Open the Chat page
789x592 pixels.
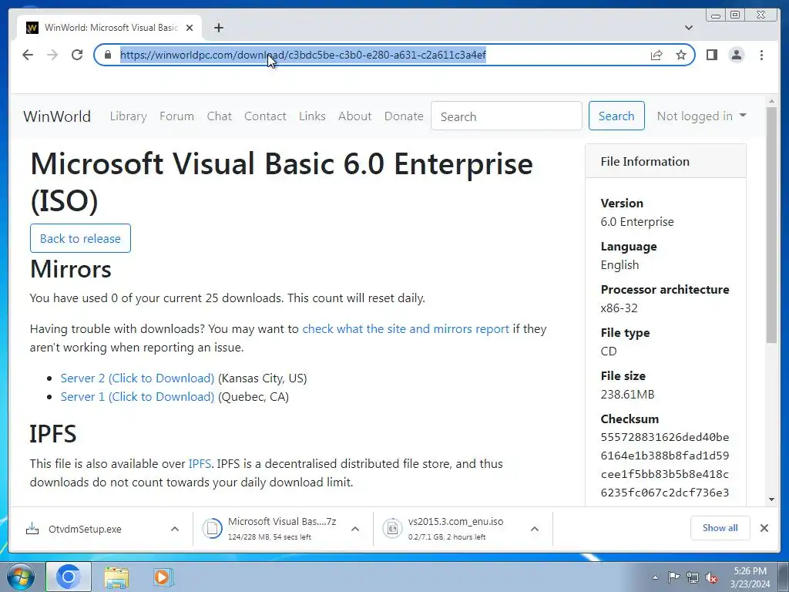coord(220,116)
